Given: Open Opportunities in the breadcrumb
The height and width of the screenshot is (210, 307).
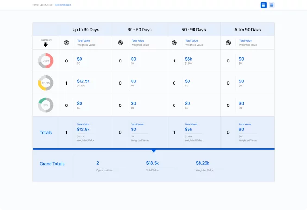Looking at the screenshot, I should pos(46,5).
